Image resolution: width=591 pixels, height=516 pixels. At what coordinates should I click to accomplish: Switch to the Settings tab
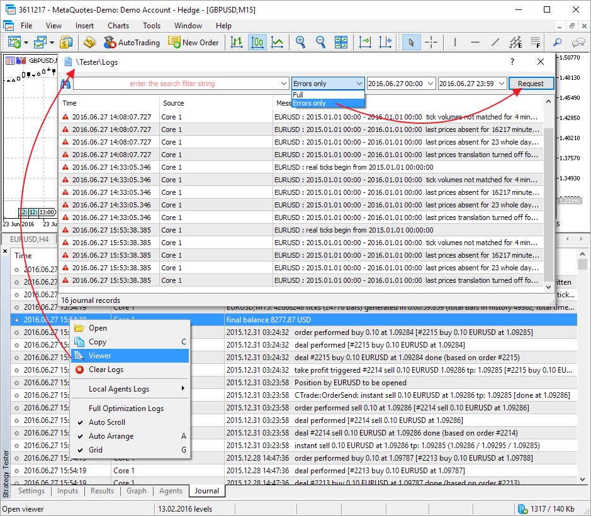(x=31, y=491)
